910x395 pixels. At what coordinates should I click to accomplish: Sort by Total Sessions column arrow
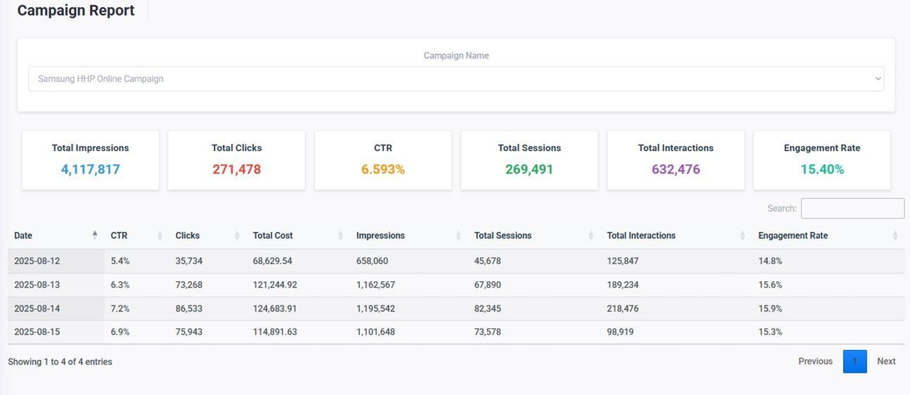[x=590, y=235]
